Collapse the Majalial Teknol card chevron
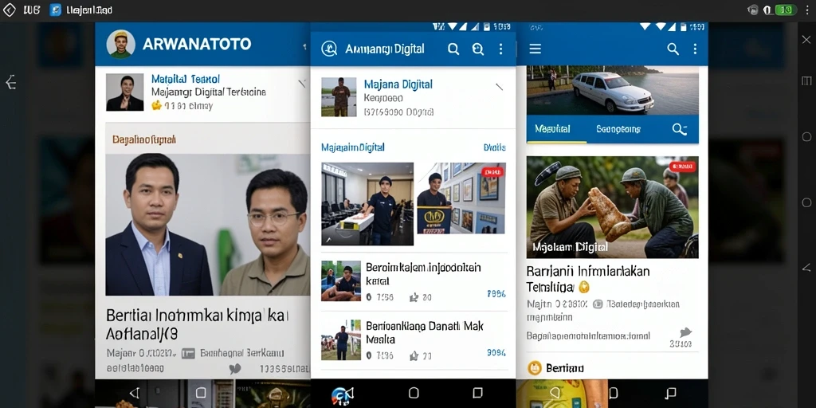Image resolution: width=816 pixels, height=408 pixels. tap(302, 83)
